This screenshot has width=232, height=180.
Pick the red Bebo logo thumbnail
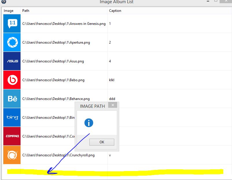[x=12, y=80]
